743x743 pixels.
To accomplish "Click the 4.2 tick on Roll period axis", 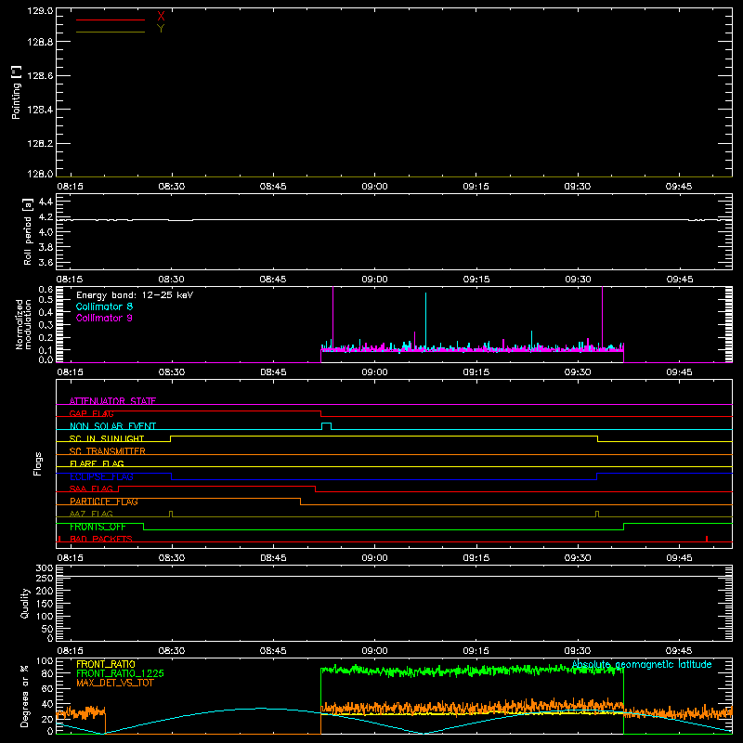I will pos(46,217).
